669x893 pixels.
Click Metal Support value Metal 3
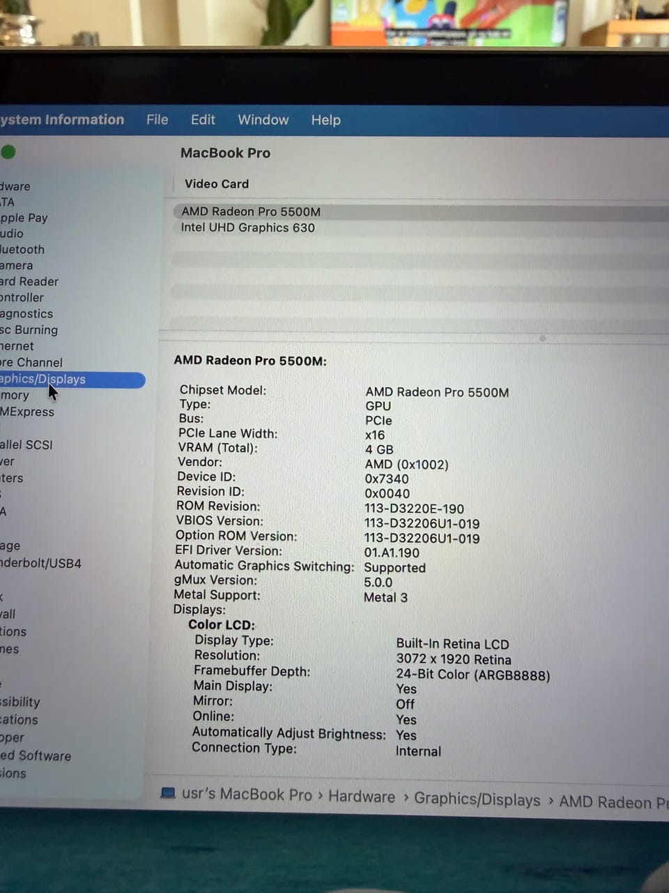pos(385,597)
